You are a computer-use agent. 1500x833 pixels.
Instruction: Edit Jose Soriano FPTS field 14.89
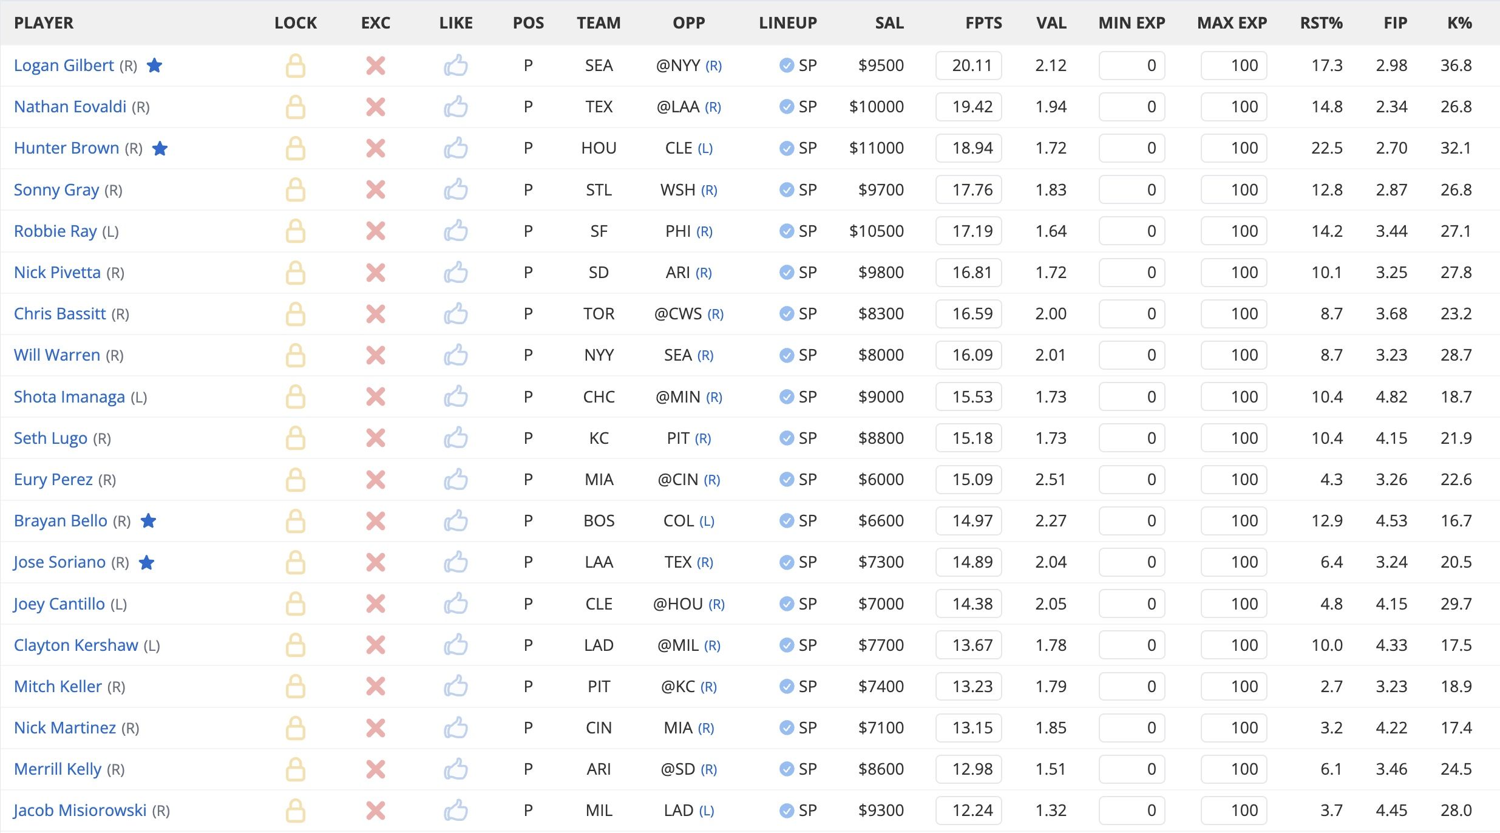969,562
